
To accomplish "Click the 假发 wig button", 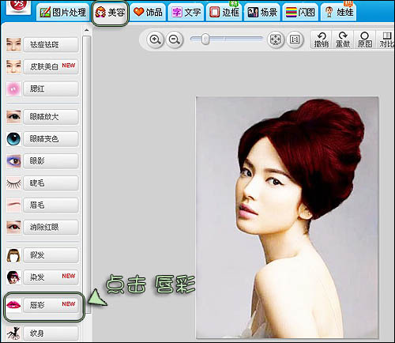I will pos(51,255).
